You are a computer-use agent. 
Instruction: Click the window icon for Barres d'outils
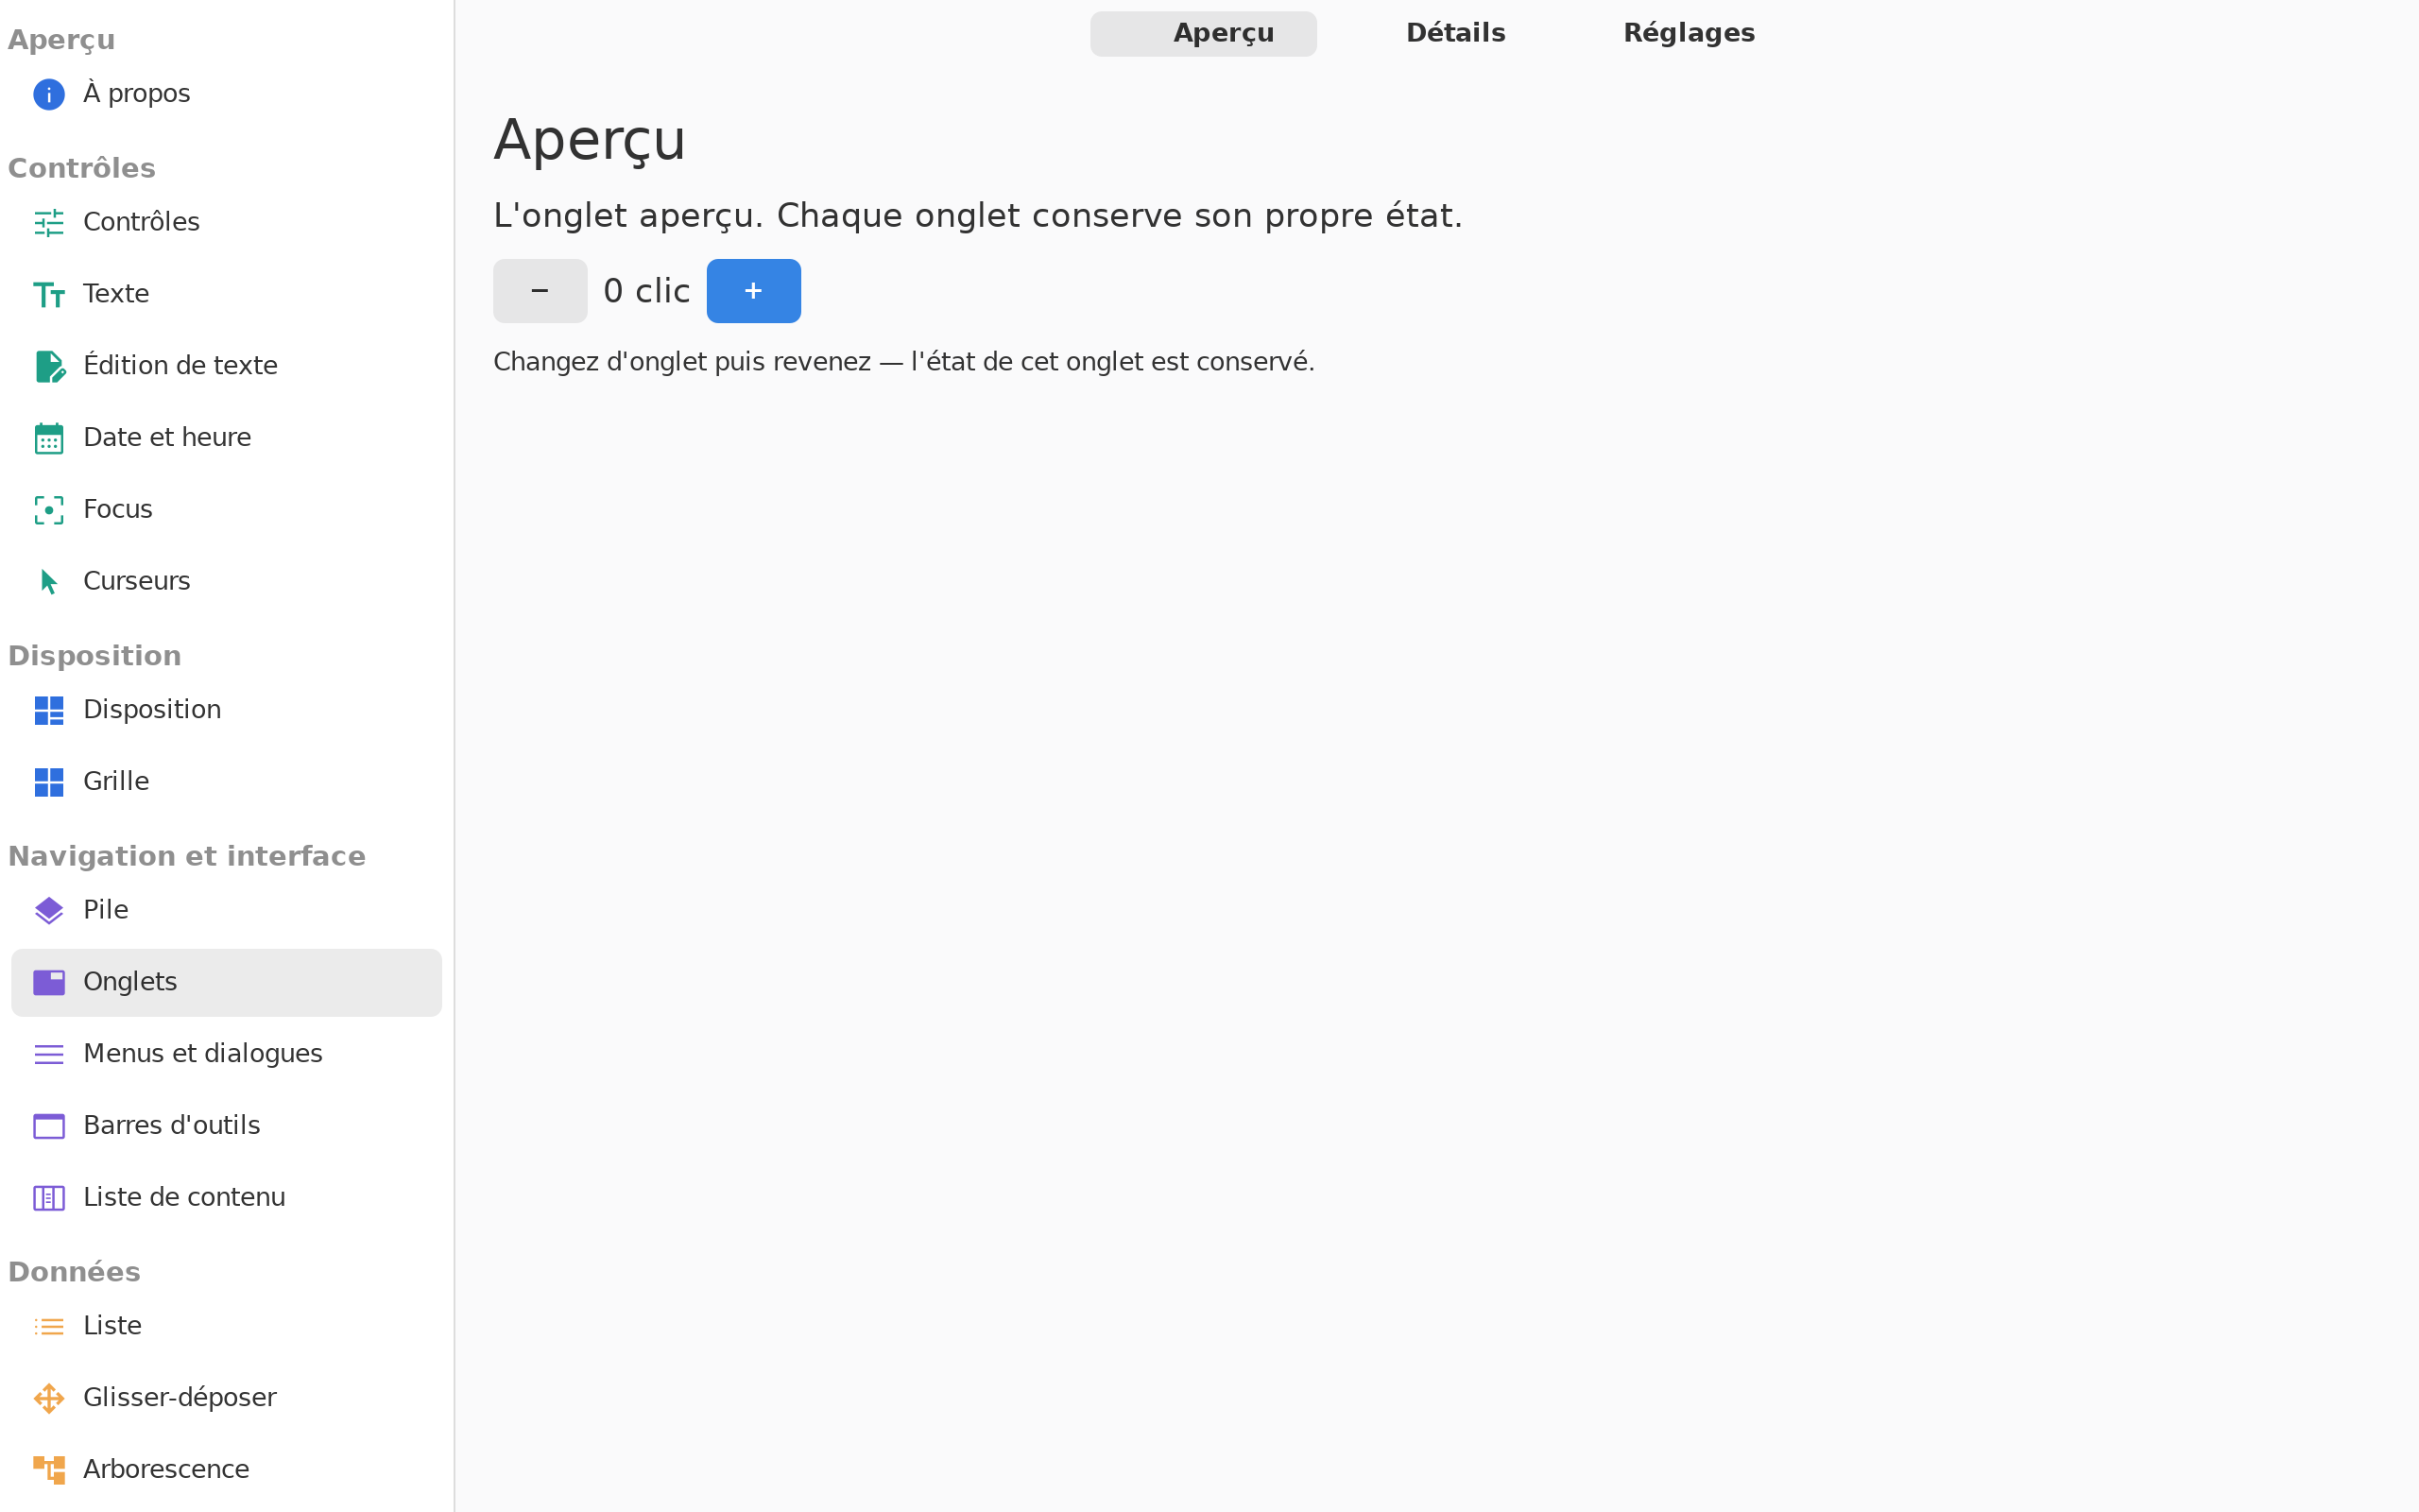[x=49, y=1126]
